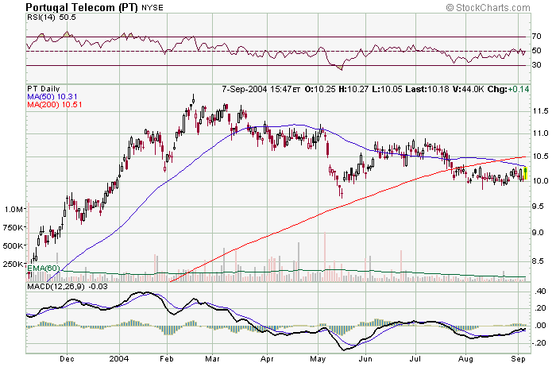Click the 7-Sep-2004 15:47 timestamp
This screenshot has width=556, height=367.
pos(261,89)
